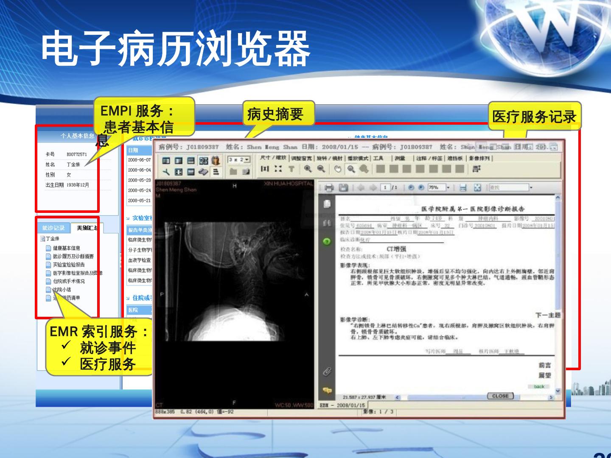611x458 pixels.
Task: Select the root tree node 丁金妹
Action: [53, 239]
